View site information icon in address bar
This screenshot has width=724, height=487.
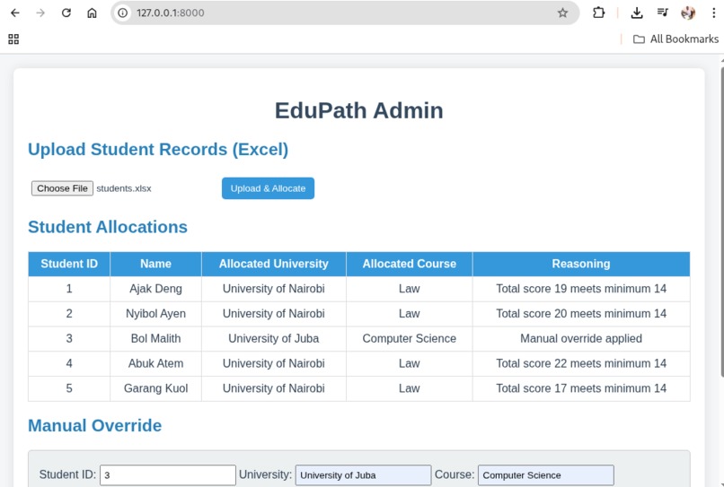(x=122, y=13)
